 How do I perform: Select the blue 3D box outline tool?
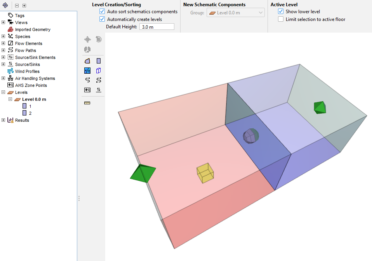pyautogui.click(x=99, y=71)
